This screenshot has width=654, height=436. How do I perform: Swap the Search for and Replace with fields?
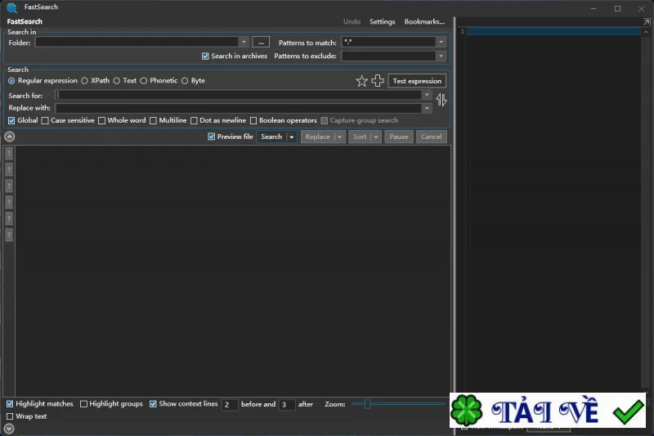(x=441, y=100)
